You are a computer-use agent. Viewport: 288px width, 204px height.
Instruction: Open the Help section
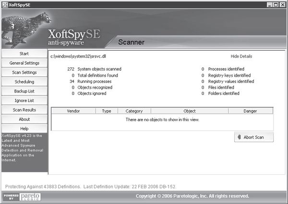(24, 128)
